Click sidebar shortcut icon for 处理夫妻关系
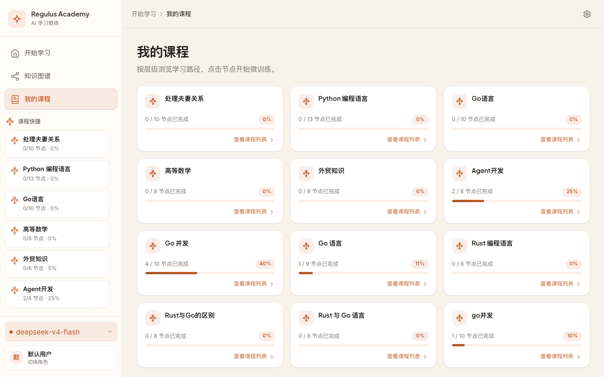Viewport: 604px width, 377px height. (15, 140)
